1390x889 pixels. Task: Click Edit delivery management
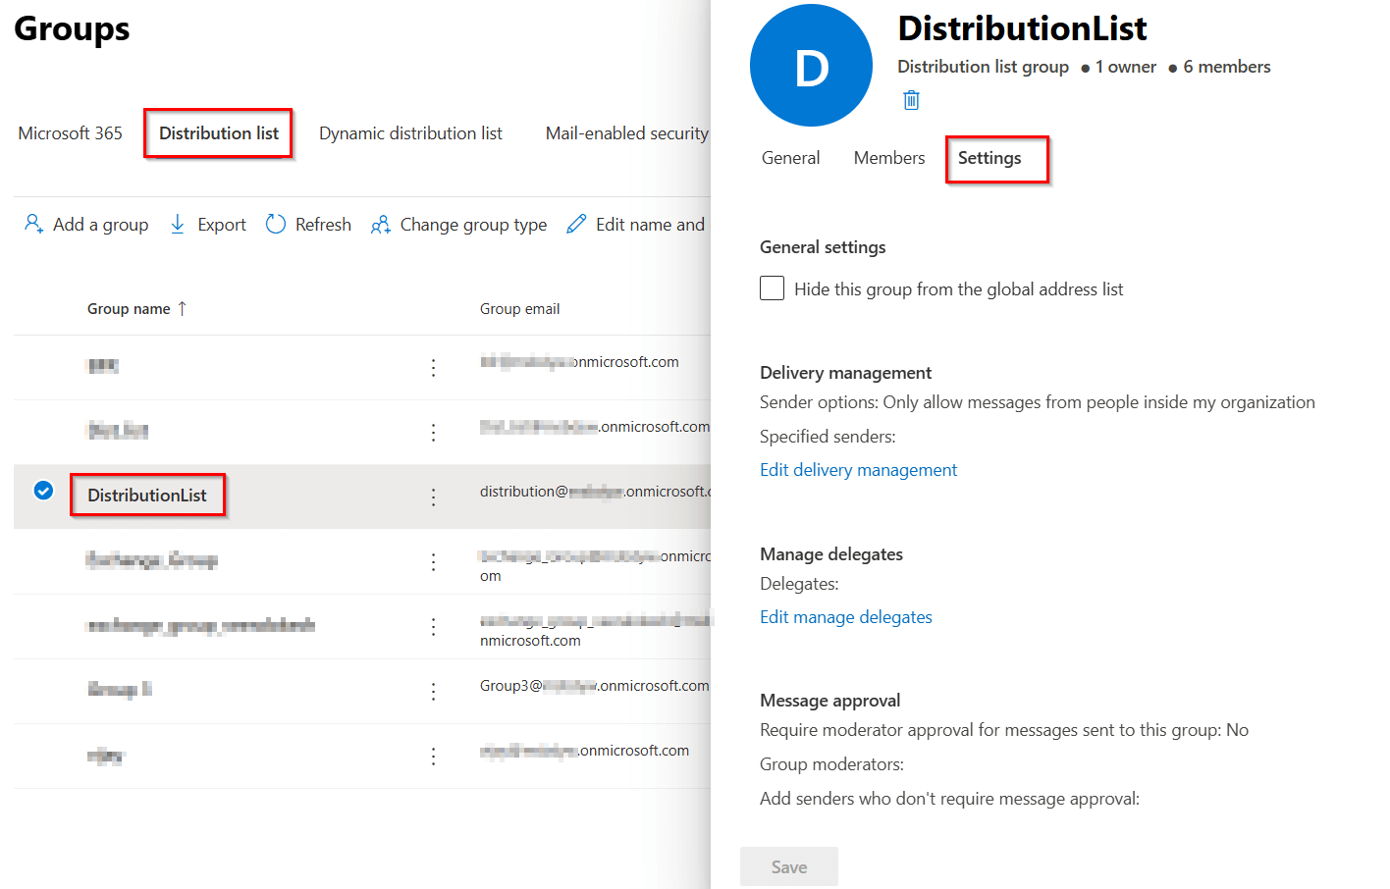[858, 470]
